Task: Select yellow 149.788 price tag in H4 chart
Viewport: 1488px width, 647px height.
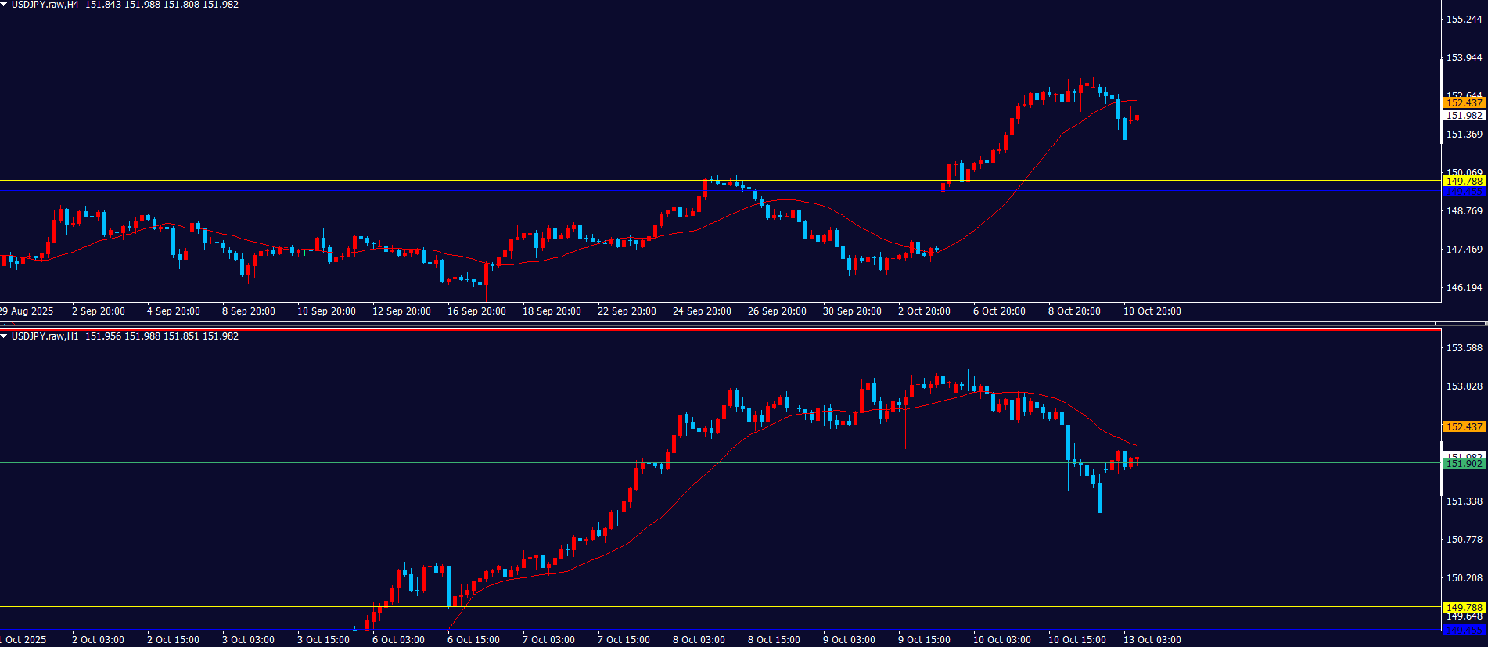Action: click(1463, 181)
